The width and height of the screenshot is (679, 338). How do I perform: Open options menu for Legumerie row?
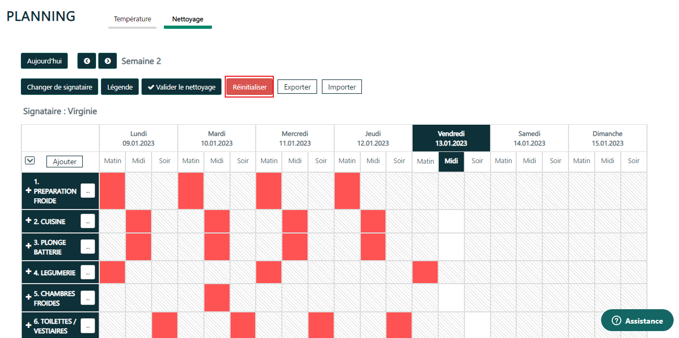[x=88, y=272]
